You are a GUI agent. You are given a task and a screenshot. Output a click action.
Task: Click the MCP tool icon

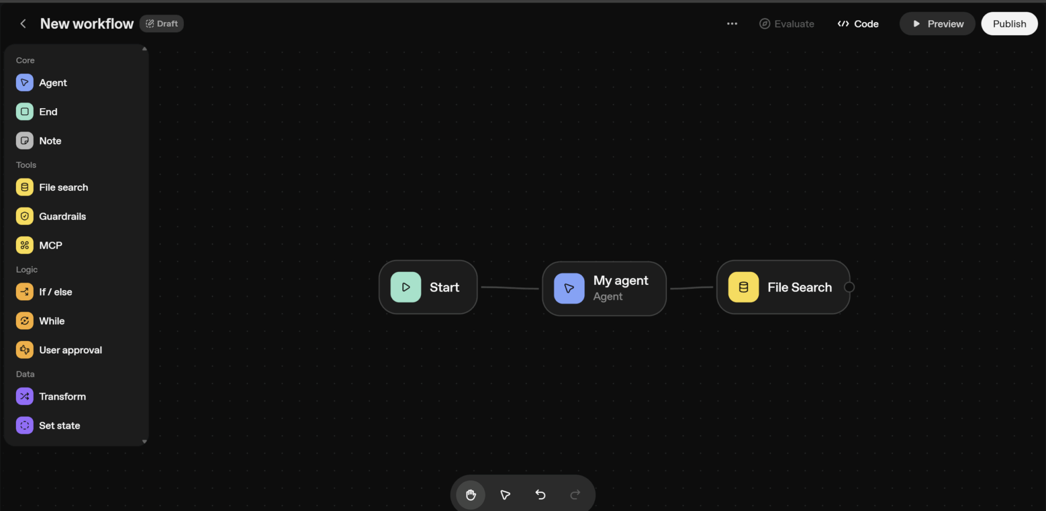tap(25, 246)
